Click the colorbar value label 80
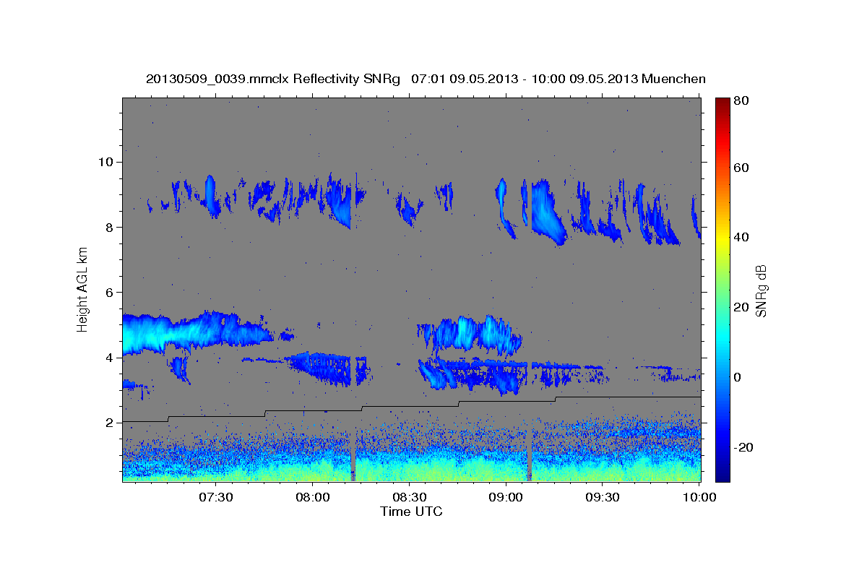The image size is (867, 578). tap(740, 101)
